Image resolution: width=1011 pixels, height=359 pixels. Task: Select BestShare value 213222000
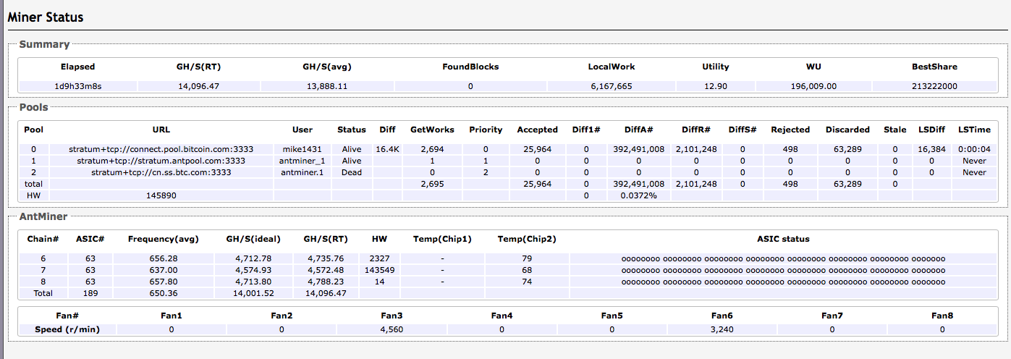tap(934, 86)
